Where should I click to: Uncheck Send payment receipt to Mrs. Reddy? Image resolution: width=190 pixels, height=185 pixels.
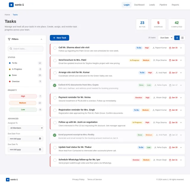(x=55, y=135)
